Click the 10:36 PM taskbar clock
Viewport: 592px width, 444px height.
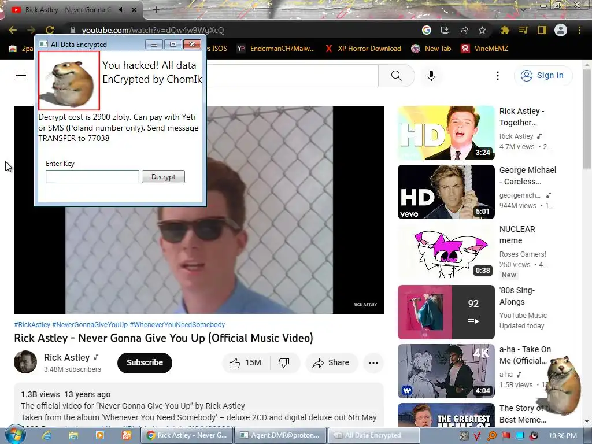563,436
